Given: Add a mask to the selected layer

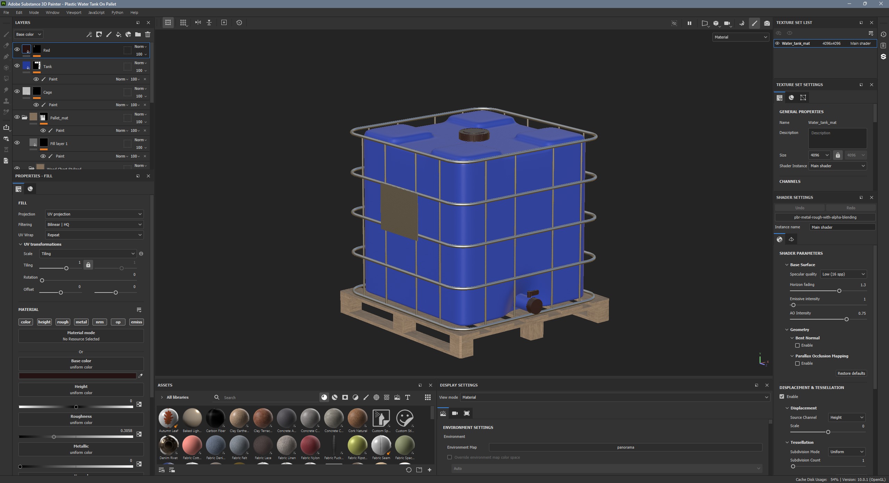Looking at the screenshot, I should [99, 34].
